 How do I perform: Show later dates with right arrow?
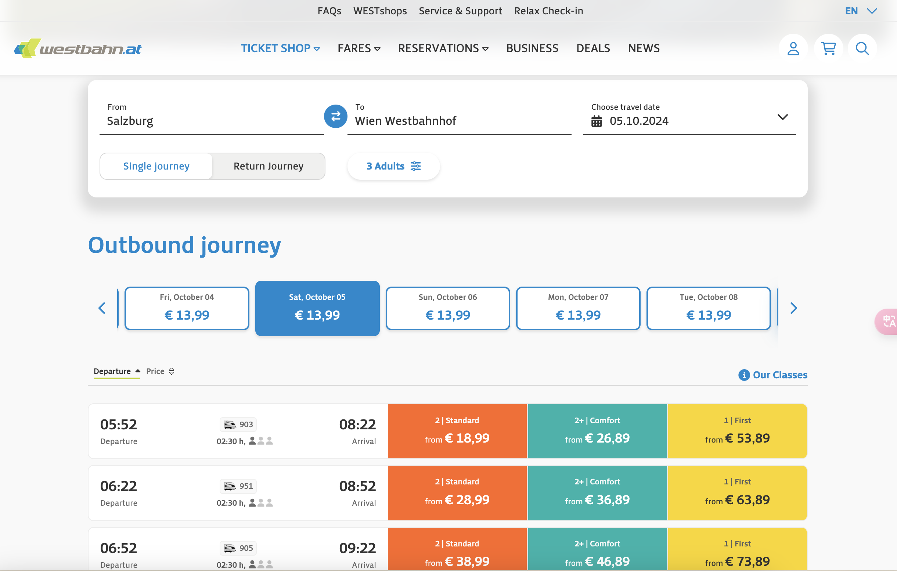(793, 308)
